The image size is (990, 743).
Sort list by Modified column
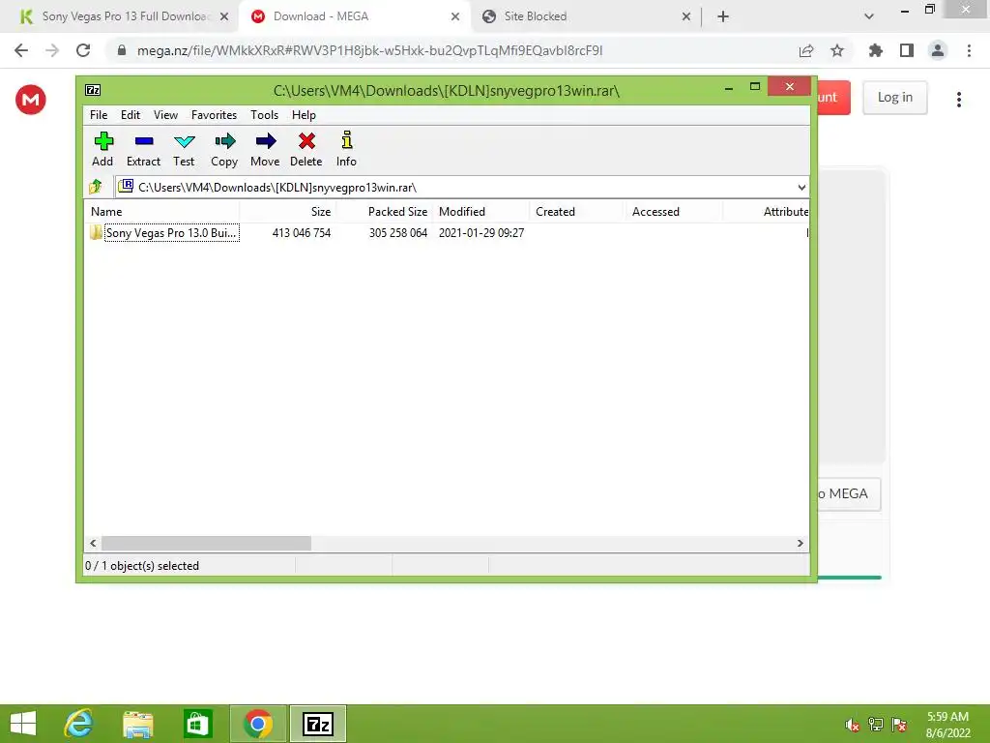click(x=481, y=212)
